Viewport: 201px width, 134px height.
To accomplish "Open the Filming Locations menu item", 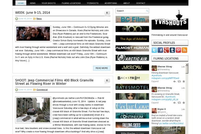I will pos(71,3).
